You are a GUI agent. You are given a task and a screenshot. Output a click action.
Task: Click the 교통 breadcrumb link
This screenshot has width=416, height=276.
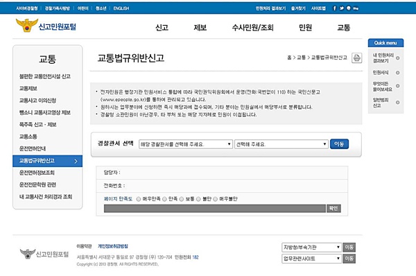coord(301,58)
